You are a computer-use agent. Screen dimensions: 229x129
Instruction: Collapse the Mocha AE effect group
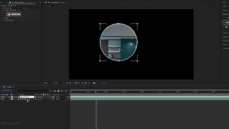pyautogui.click(x=1, y=8)
